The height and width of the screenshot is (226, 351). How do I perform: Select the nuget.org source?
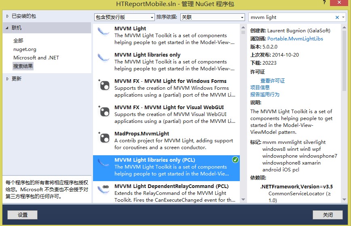(x=25, y=49)
